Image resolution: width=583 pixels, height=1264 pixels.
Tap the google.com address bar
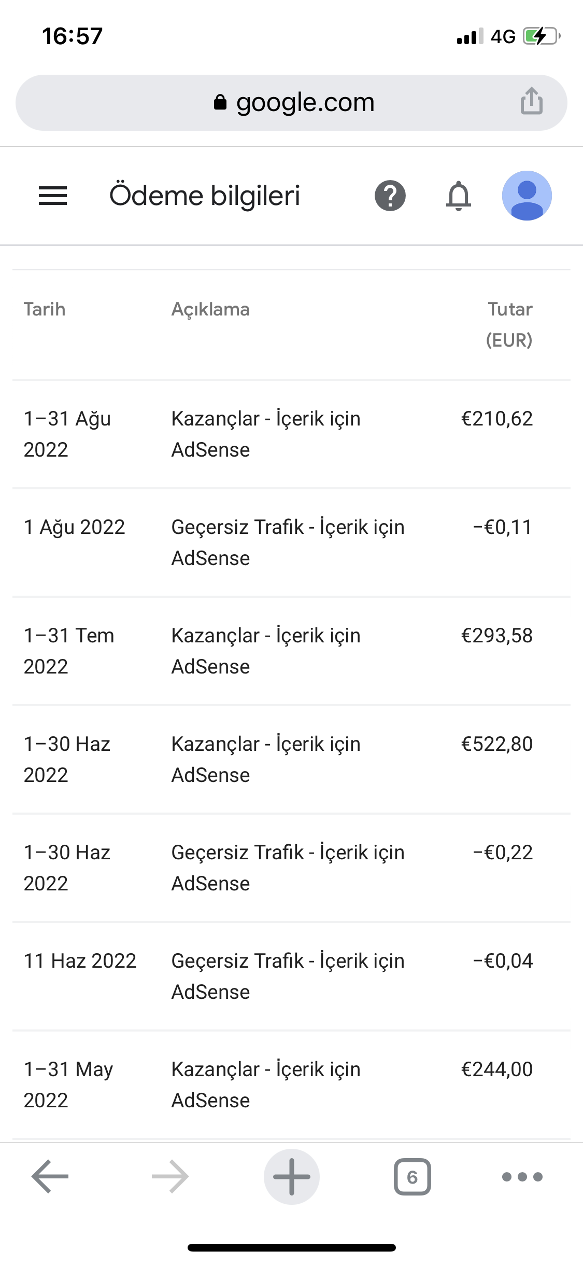[291, 103]
